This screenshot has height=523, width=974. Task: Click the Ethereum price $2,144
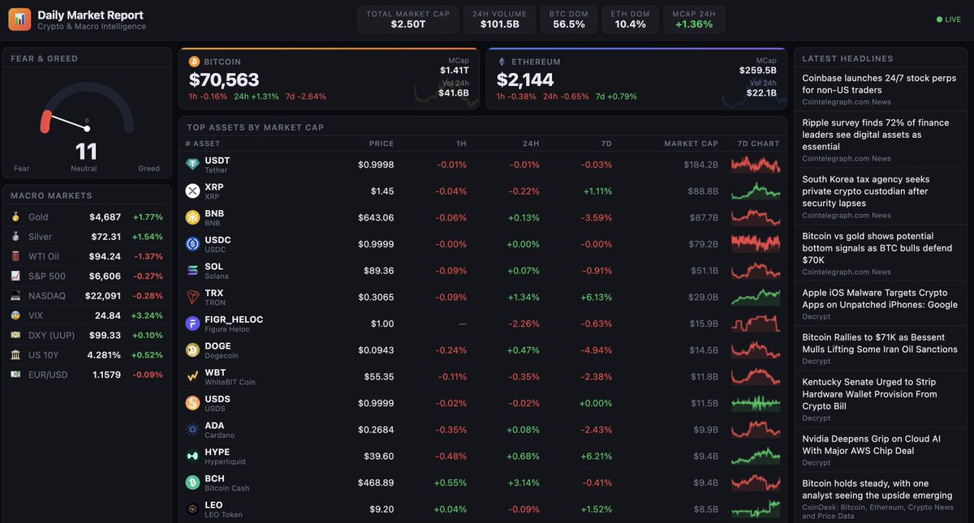525,79
